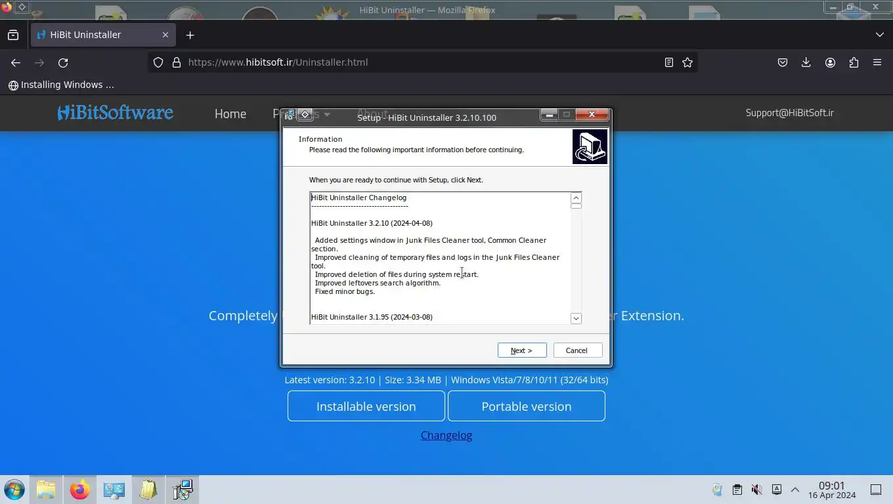Open the Firefox downloads panel
Viewport: 893px width, 504px height.
click(806, 62)
